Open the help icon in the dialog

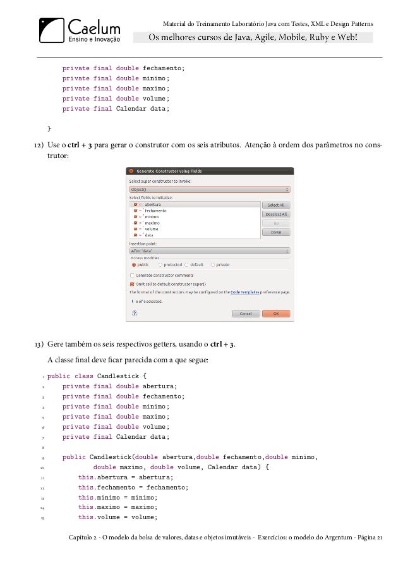click(135, 313)
